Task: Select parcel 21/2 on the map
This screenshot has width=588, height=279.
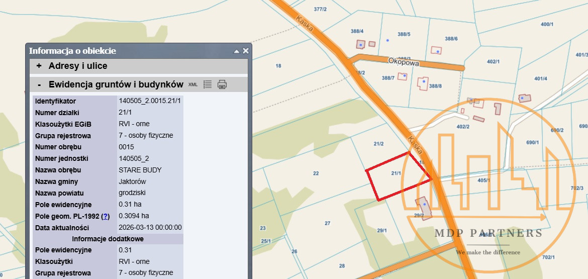Action: [x=378, y=144]
